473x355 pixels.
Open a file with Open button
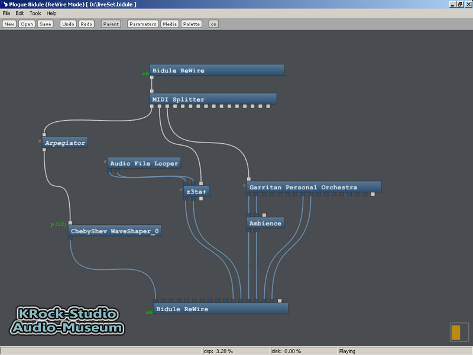(x=27, y=24)
